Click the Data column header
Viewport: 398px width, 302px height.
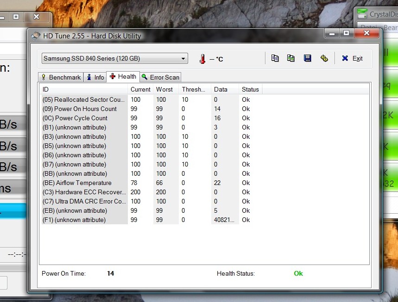pos(225,89)
